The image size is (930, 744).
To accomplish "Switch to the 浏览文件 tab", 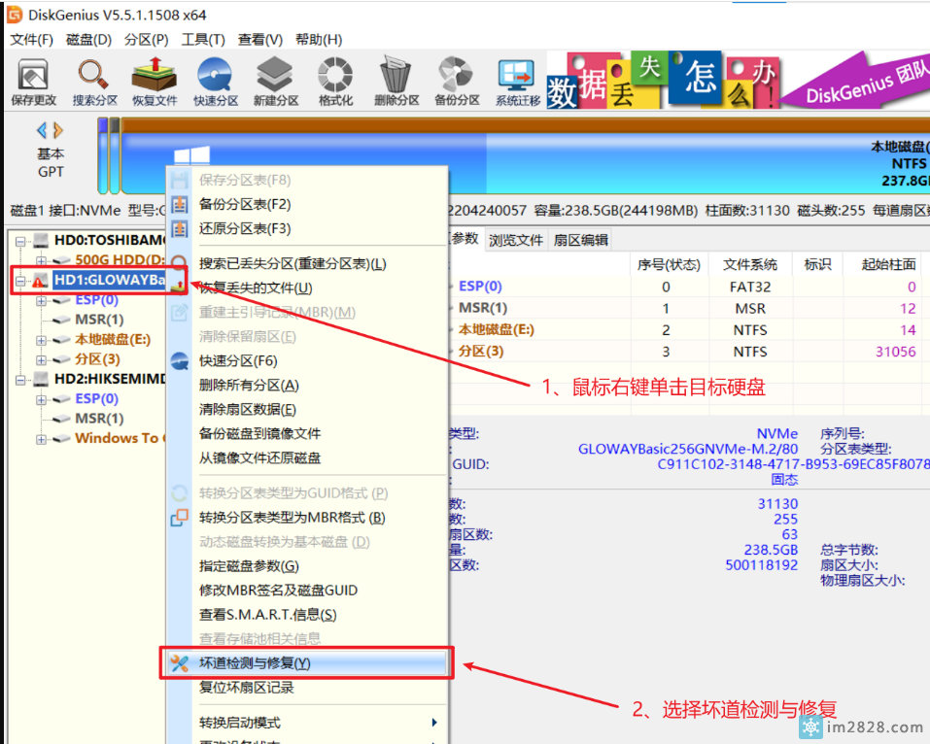I will (x=516, y=240).
